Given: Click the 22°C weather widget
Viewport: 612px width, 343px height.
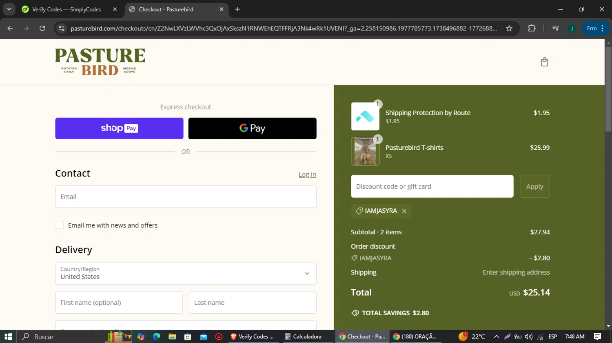Looking at the screenshot, I should pos(472,336).
